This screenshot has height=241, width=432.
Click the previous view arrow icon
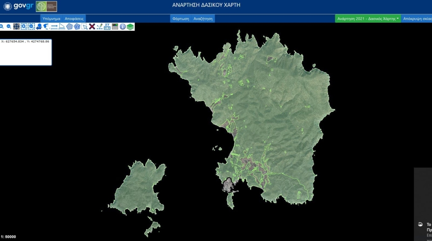point(39,27)
